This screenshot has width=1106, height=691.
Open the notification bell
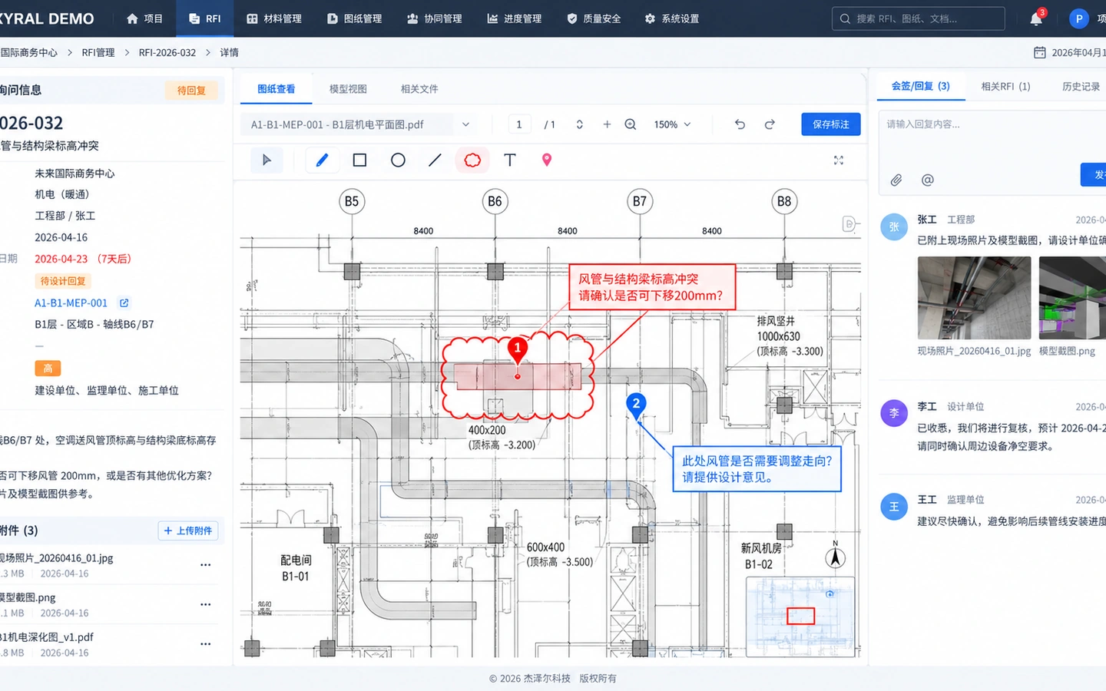pos(1036,18)
